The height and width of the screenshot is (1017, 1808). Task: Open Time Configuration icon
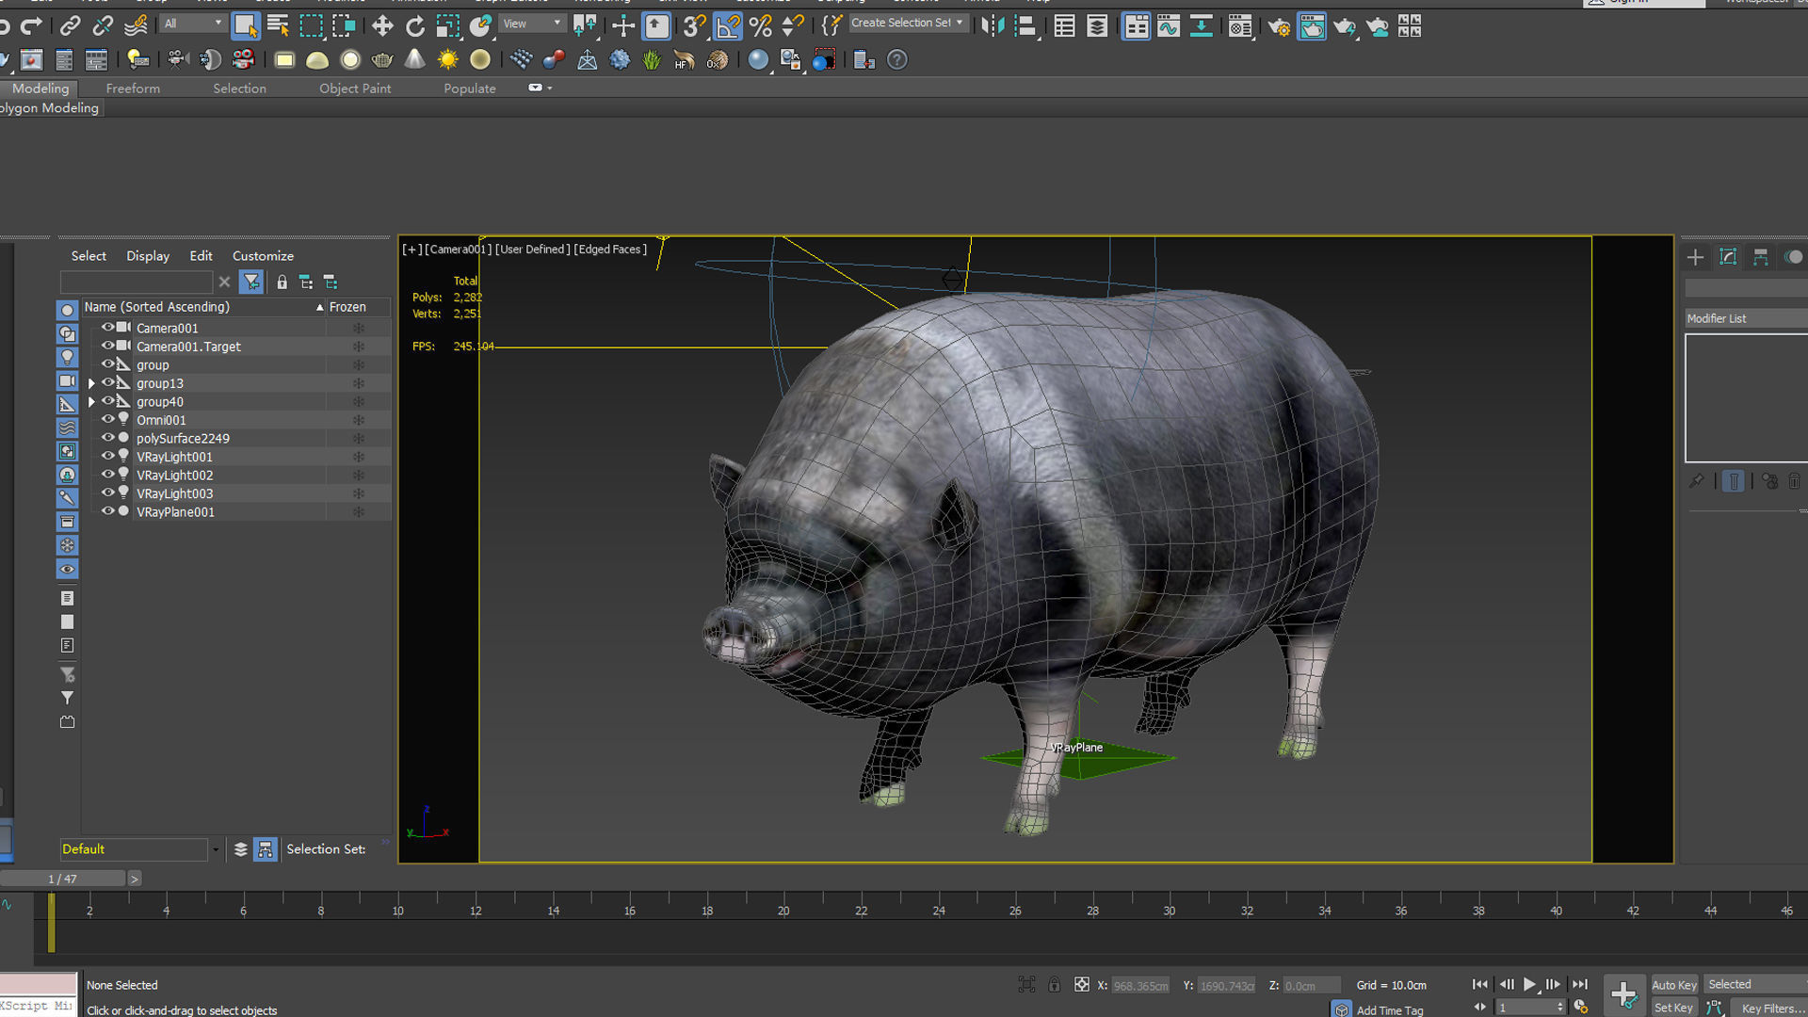1581,1007
